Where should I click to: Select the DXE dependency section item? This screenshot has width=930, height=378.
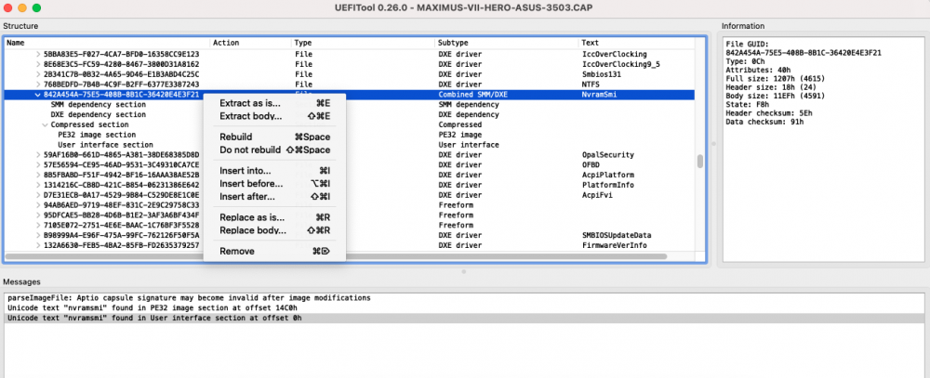98,114
